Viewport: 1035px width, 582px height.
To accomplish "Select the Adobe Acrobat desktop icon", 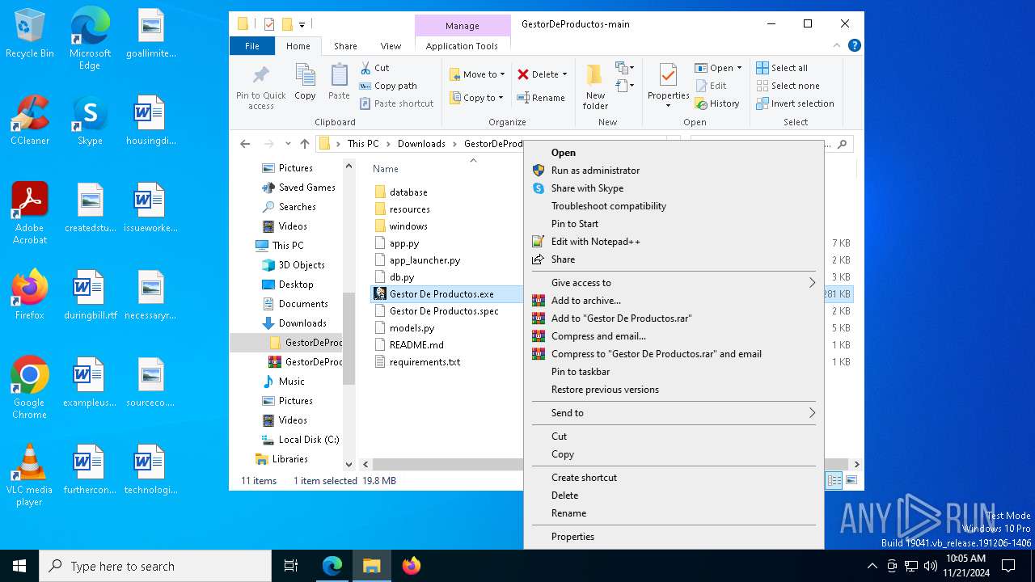I will 30,213.
